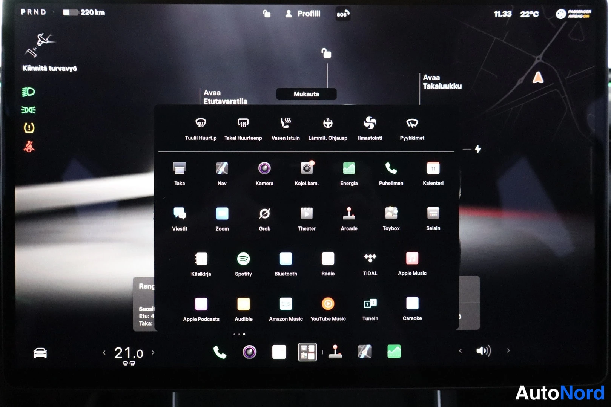The height and width of the screenshot is (407, 611).
Task: Toggle Lämmit. Ohjausp steering wheel heater
Action: tap(328, 129)
